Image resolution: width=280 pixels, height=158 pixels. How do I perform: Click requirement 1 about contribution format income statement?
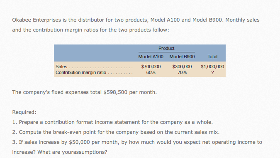click(x=112, y=122)
